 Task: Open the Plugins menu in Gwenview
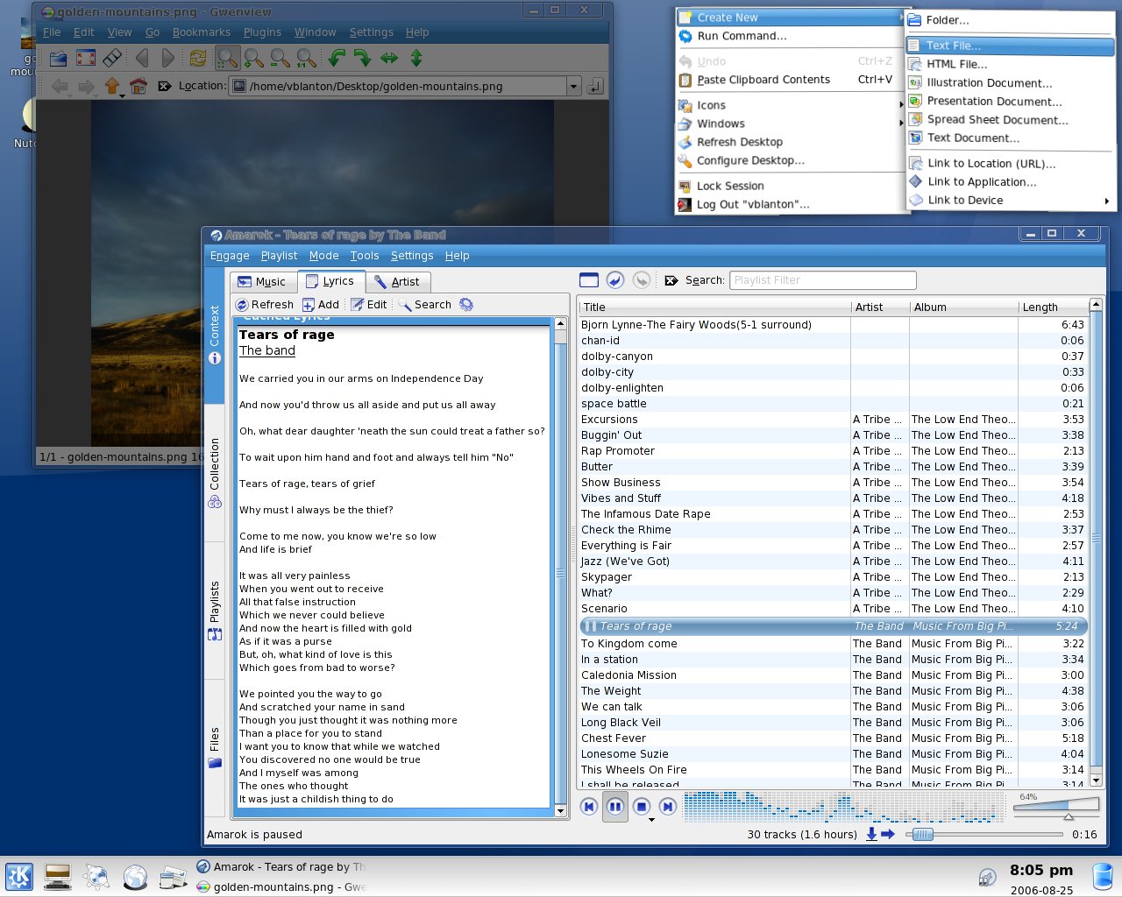[x=262, y=32]
